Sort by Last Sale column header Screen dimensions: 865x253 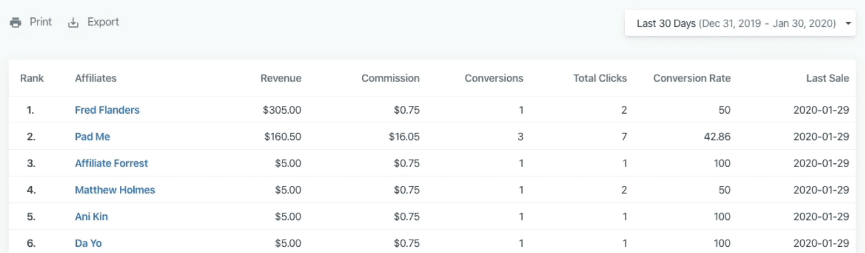[828, 78]
